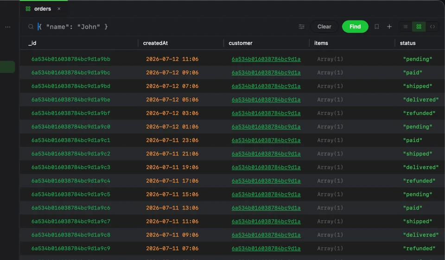Viewport: 445px width, 260px height.
Task: Select "refunded" status in a9bf row
Action: click(x=419, y=113)
